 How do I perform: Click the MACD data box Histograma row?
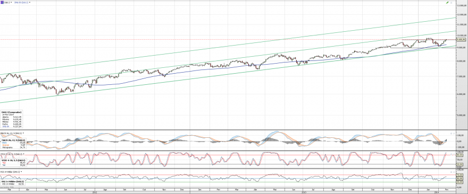[x=14, y=147]
